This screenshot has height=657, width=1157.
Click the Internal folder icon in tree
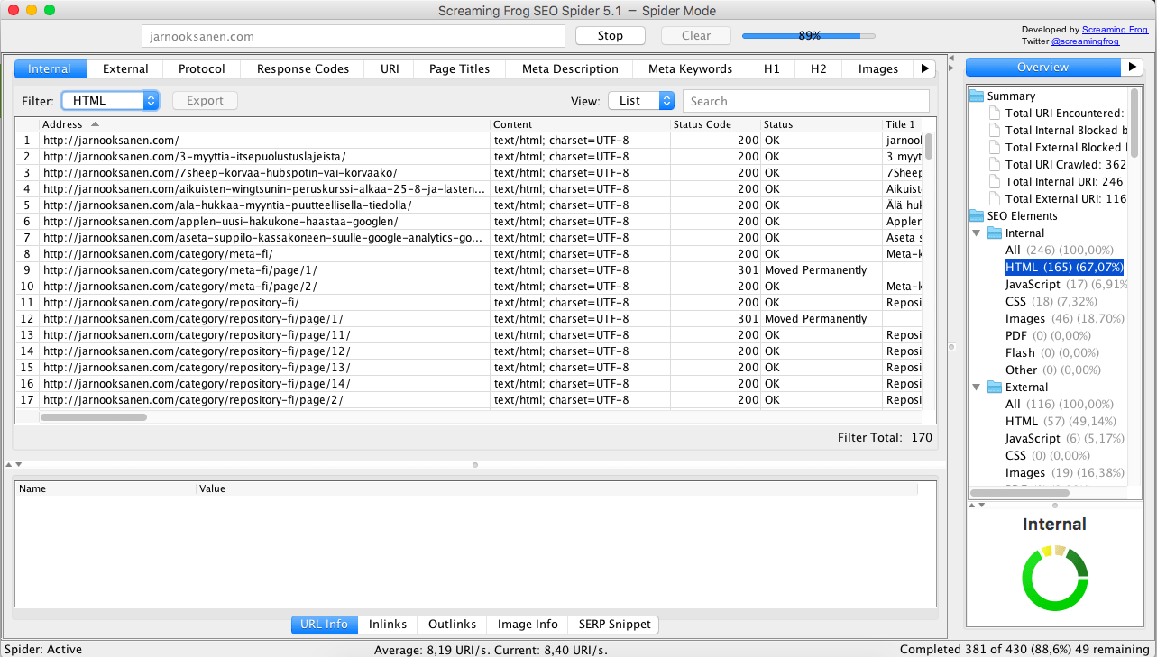tap(995, 233)
